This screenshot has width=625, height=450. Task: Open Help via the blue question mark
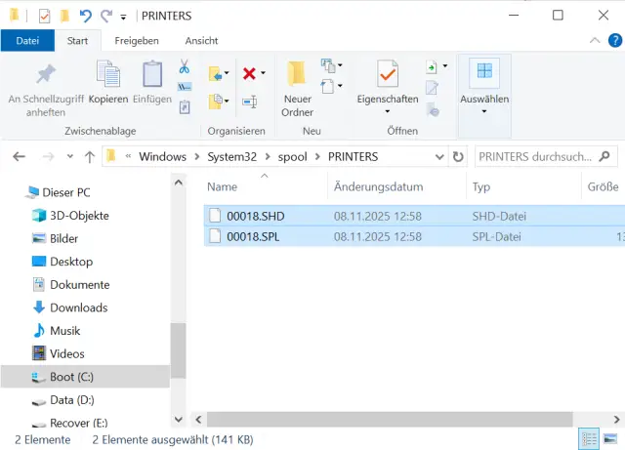615,41
